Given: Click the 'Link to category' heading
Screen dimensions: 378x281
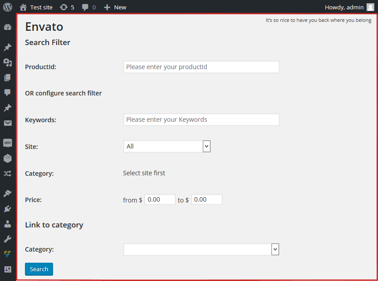Looking at the screenshot, I should pos(54,225).
